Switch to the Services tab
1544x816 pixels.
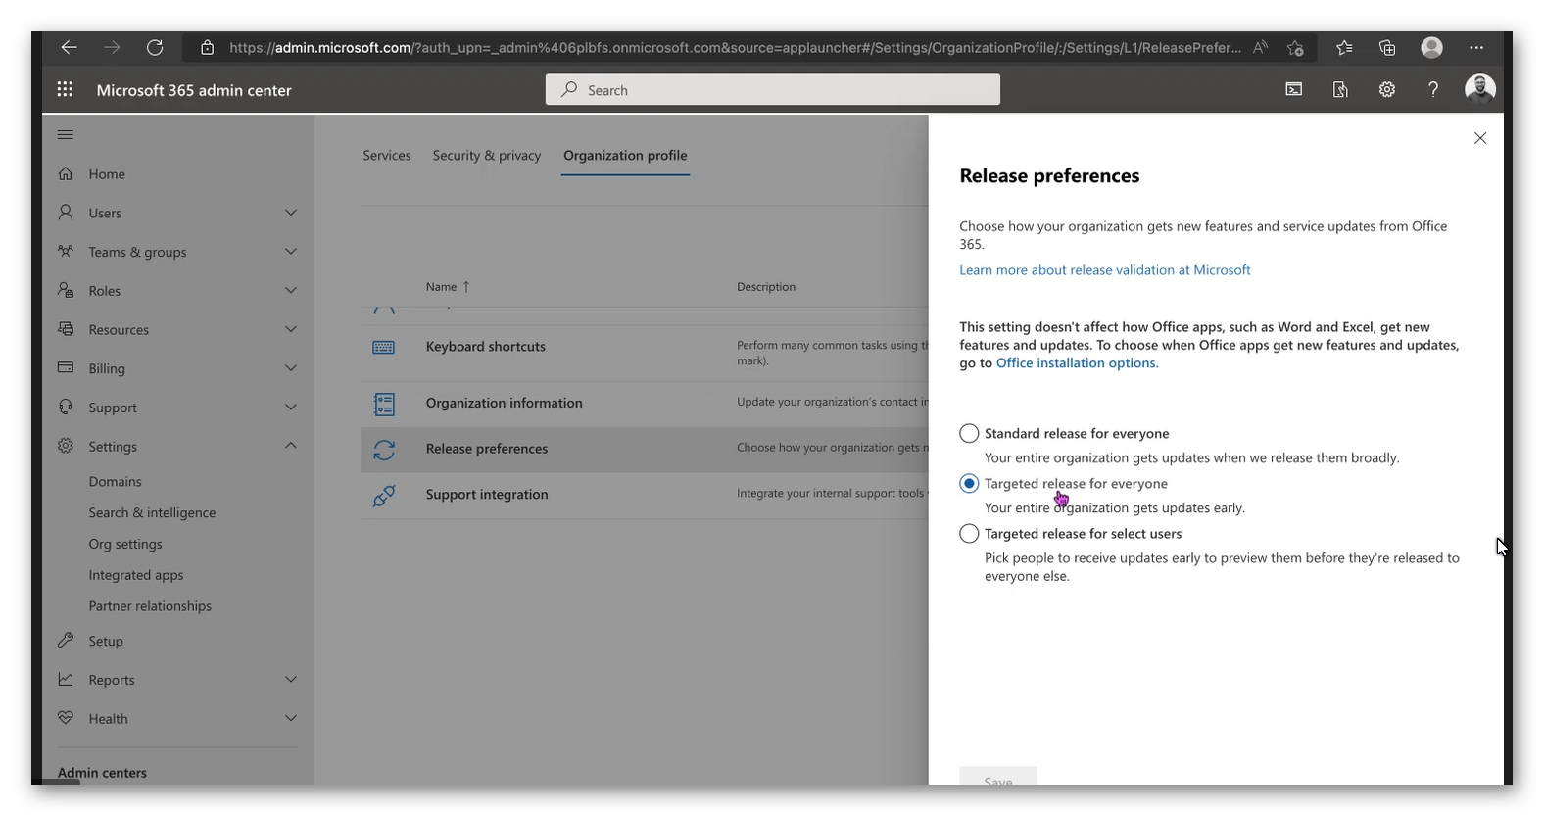[387, 155]
